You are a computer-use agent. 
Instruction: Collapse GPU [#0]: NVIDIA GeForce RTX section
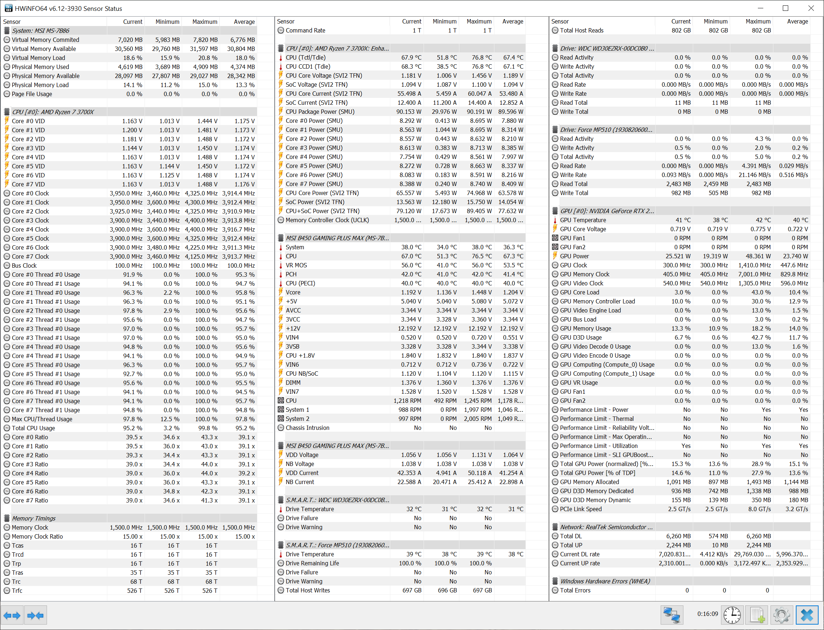606,211
